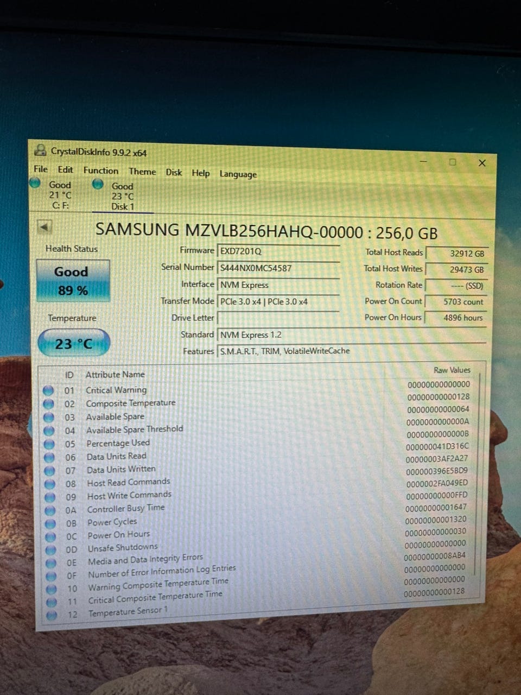The width and height of the screenshot is (521, 695).
Task: Open the Edit menu
Action: point(65,169)
